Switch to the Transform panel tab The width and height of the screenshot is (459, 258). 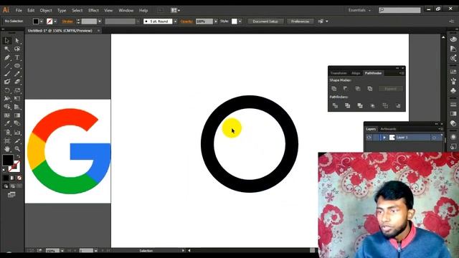click(339, 73)
